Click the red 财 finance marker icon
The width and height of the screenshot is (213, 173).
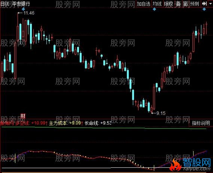tap(23, 116)
